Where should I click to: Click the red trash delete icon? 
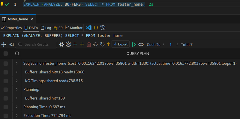89,44
